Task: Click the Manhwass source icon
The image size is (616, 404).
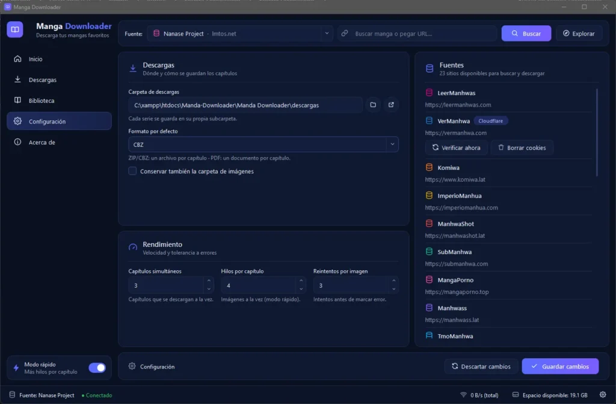Action: pyautogui.click(x=429, y=308)
